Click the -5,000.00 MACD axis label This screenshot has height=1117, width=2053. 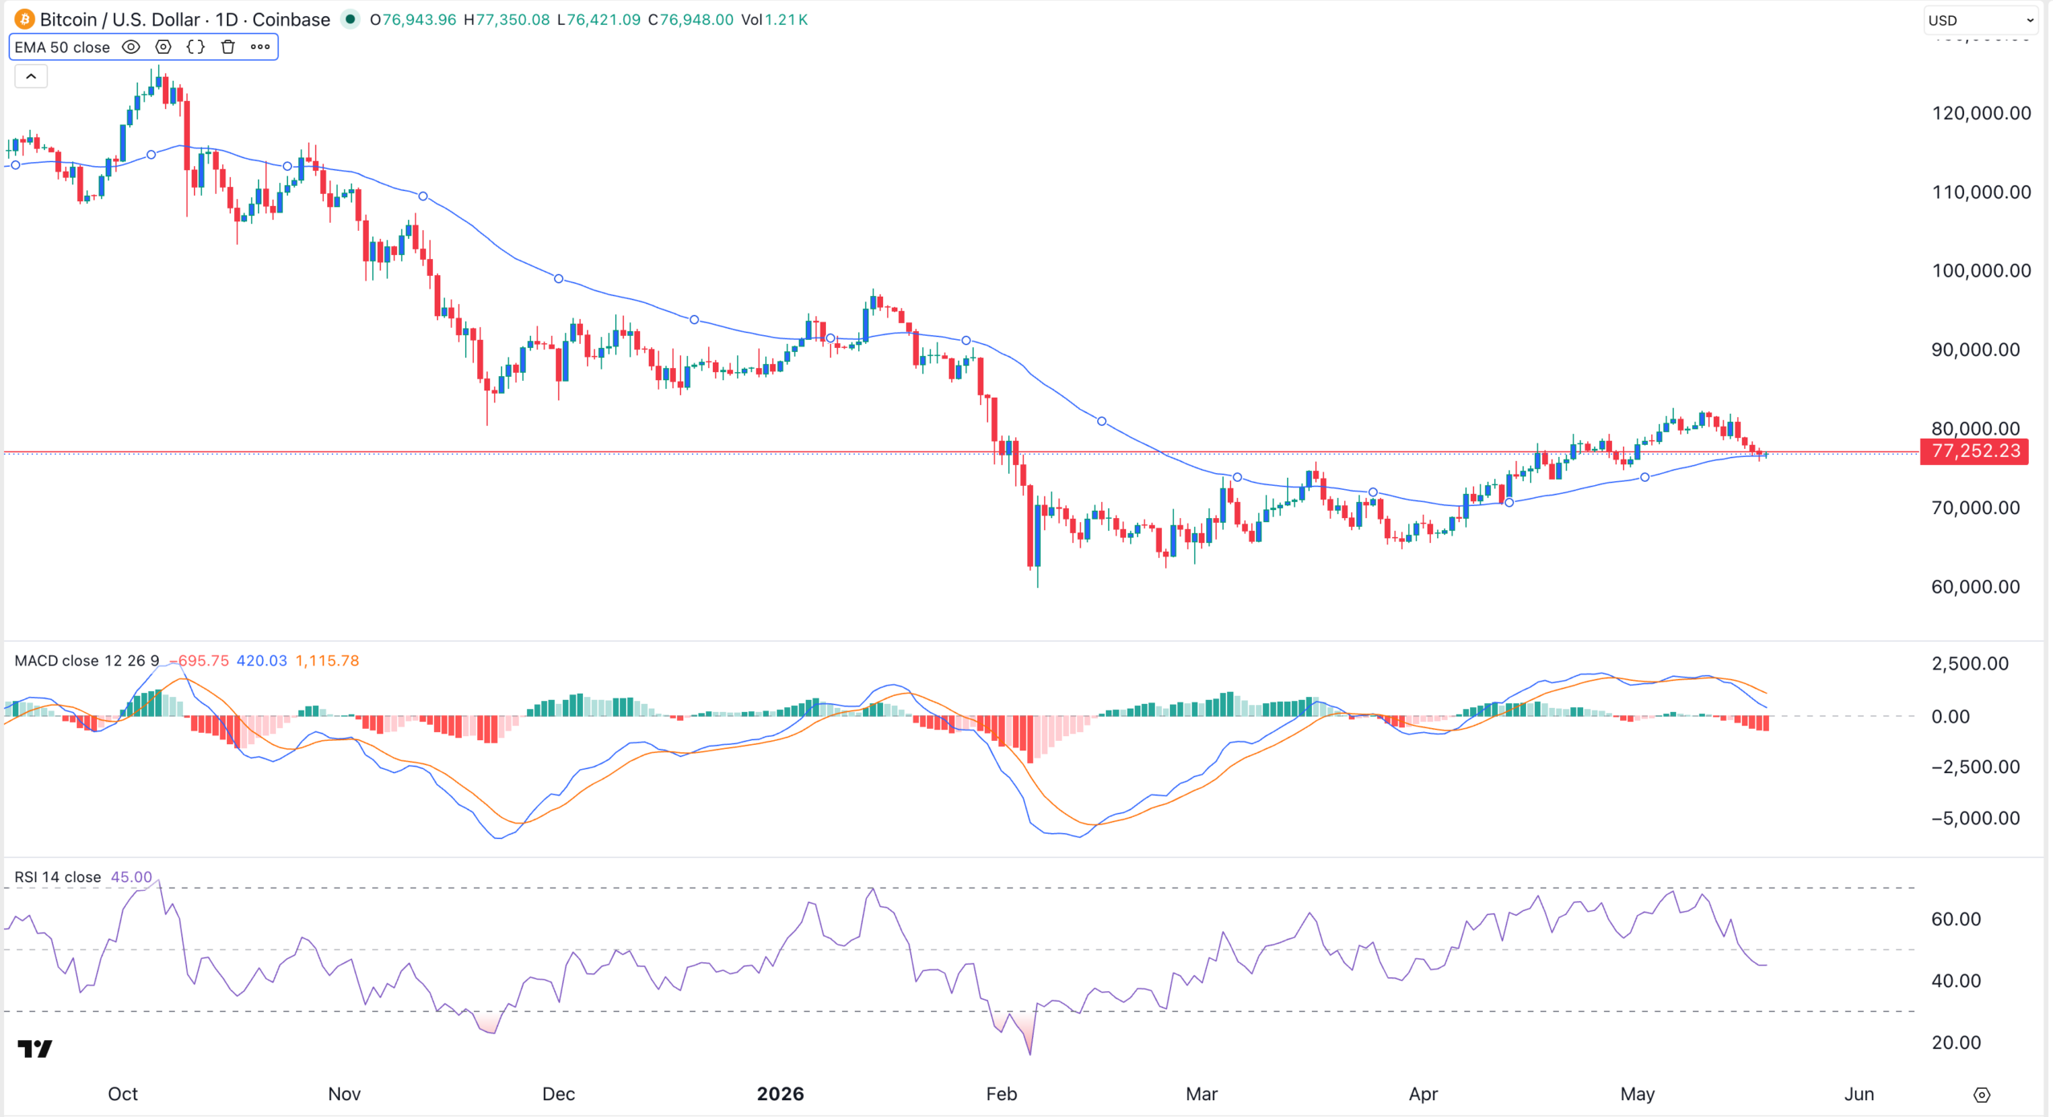click(x=1975, y=819)
